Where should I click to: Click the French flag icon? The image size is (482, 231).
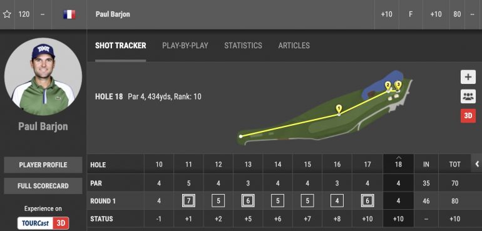click(x=69, y=14)
